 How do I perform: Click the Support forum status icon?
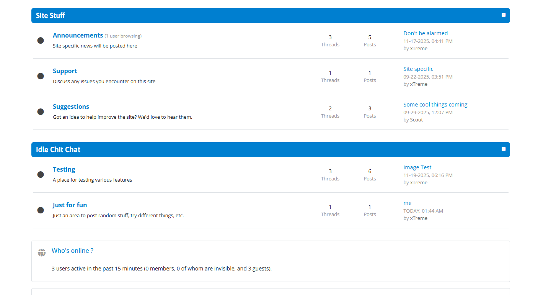[41, 76]
